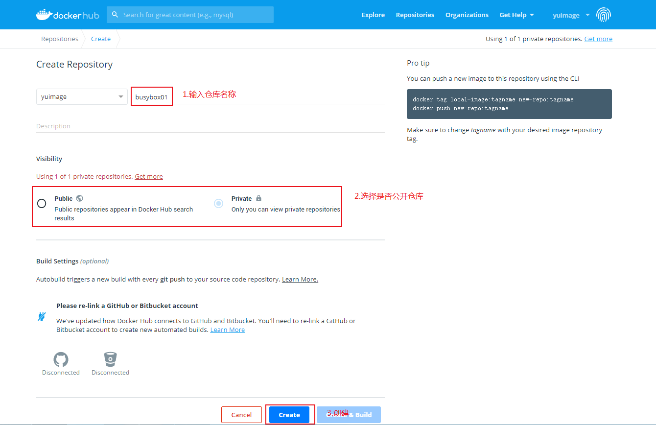
Task: Open Repositories in the top navigation
Action: pyautogui.click(x=415, y=15)
